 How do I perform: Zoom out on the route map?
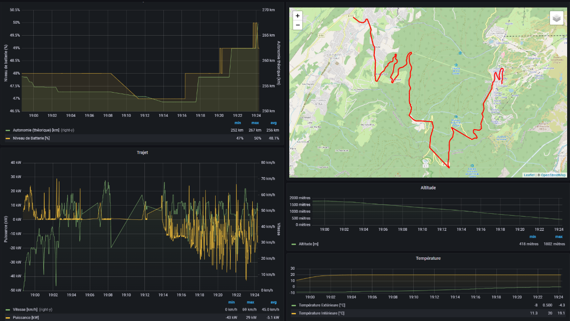[x=298, y=25]
